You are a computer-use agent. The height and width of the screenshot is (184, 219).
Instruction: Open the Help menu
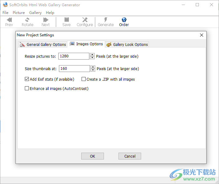coord(50,13)
